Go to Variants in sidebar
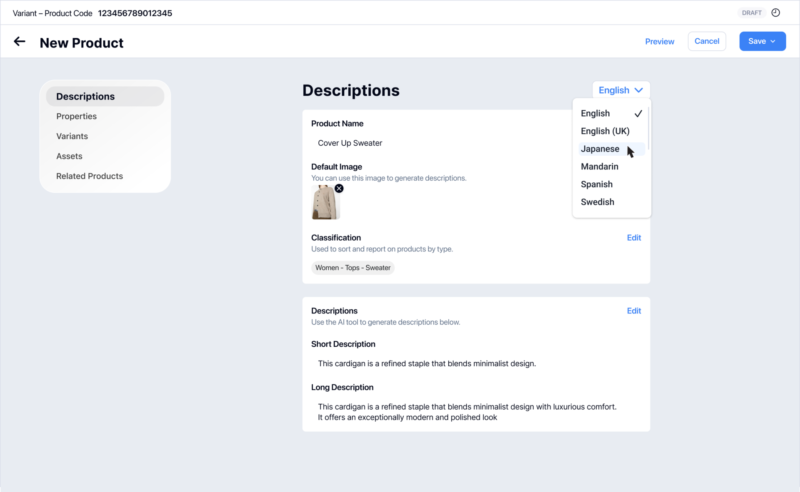The height and width of the screenshot is (492, 800). tap(72, 137)
